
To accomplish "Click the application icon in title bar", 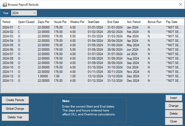I will tap(5, 5).
